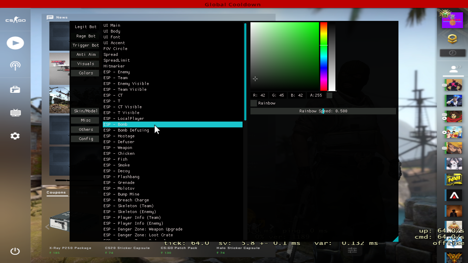Open the Watch TV icon
The image size is (468, 263).
coord(15,113)
